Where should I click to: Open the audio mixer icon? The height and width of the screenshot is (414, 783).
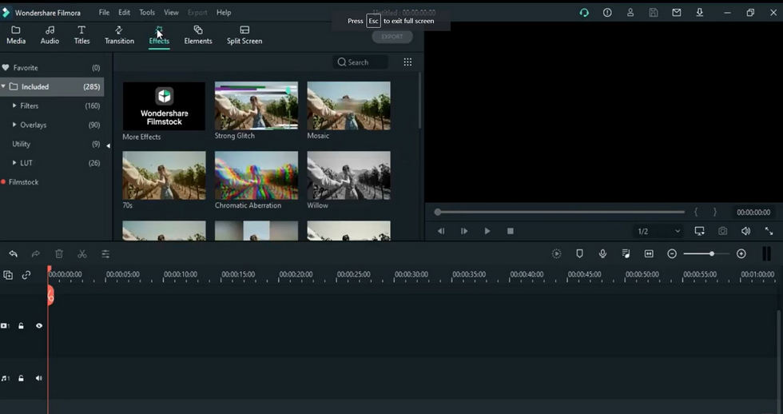pos(626,254)
